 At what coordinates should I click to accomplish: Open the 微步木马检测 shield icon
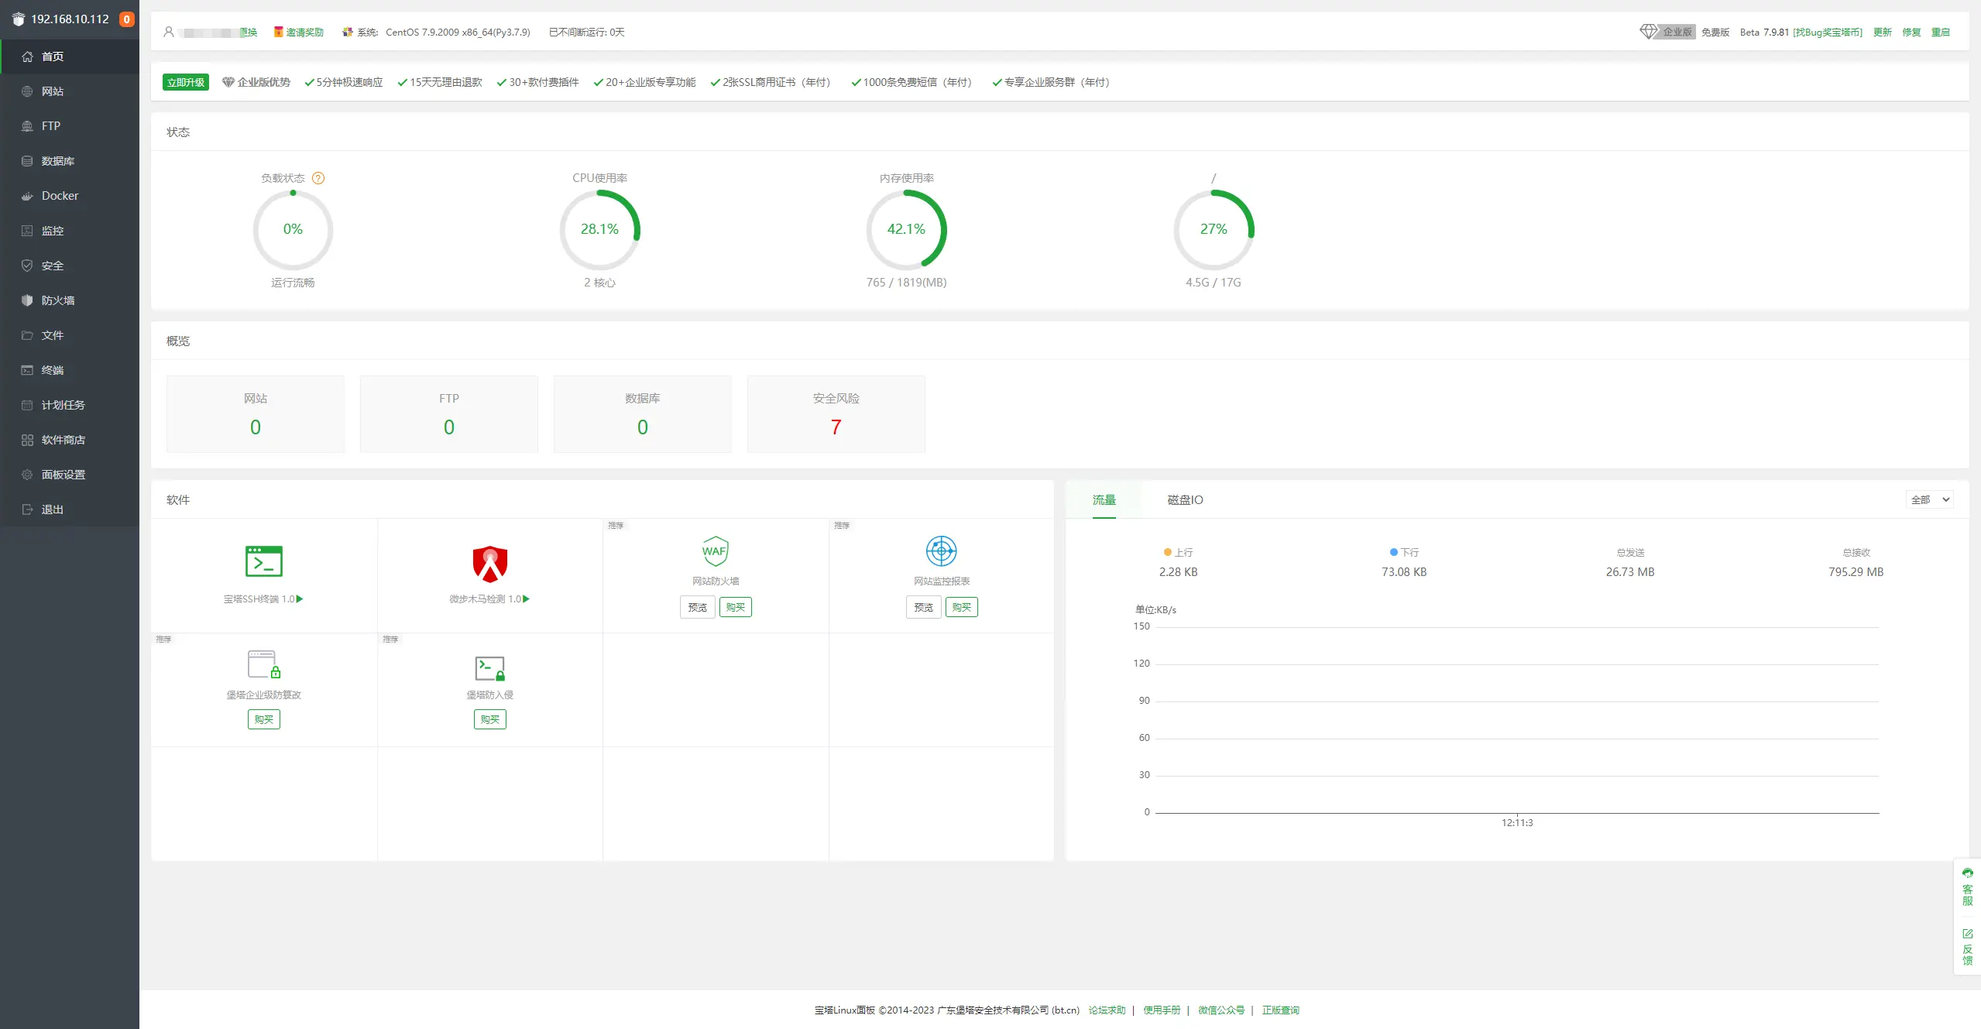[489, 564]
